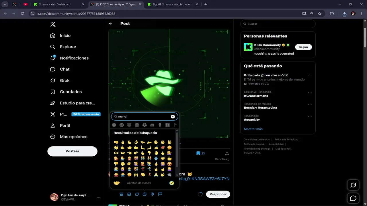Image resolution: width=367 pixels, height=206 pixels.
Task: Pick the hamsa emoji
Action: [156, 158]
